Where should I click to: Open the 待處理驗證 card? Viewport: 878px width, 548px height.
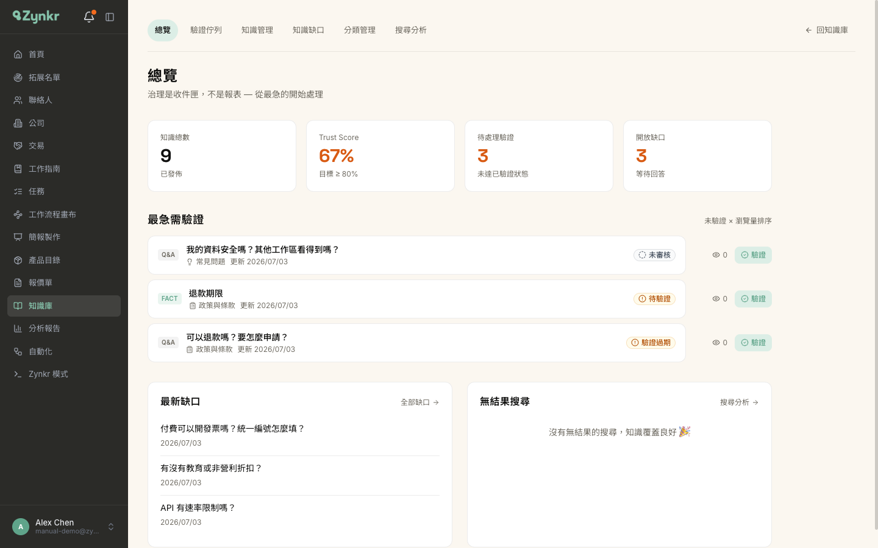(x=539, y=156)
